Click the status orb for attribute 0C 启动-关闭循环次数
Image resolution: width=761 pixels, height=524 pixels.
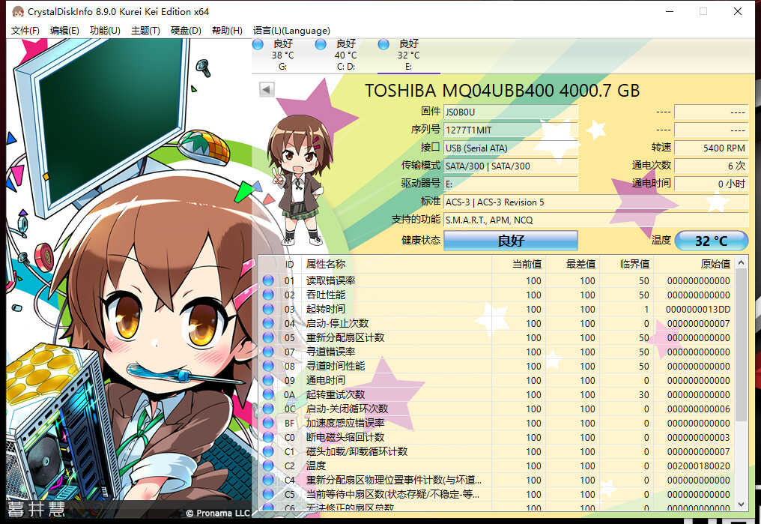268,409
